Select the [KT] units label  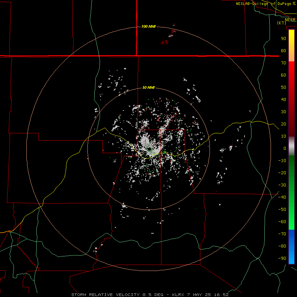pyautogui.click(x=282, y=23)
